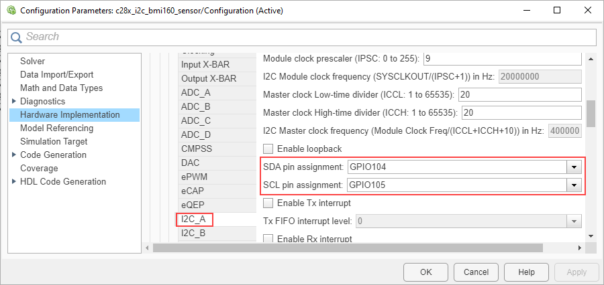Open the Solver settings page
Viewport: 604px width, 285px height.
pyautogui.click(x=32, y=61)
